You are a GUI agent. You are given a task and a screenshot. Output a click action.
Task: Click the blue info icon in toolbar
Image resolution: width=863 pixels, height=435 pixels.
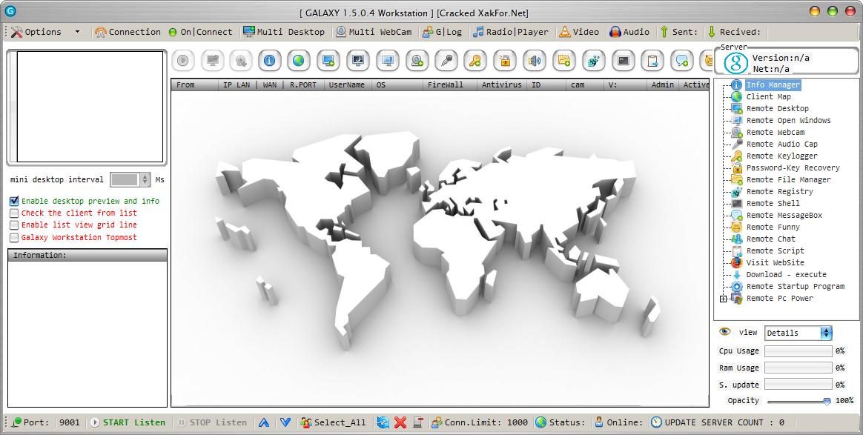click(269, 61)
